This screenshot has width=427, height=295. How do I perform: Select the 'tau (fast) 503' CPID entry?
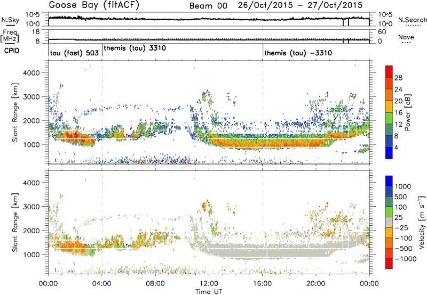point(74,53)
